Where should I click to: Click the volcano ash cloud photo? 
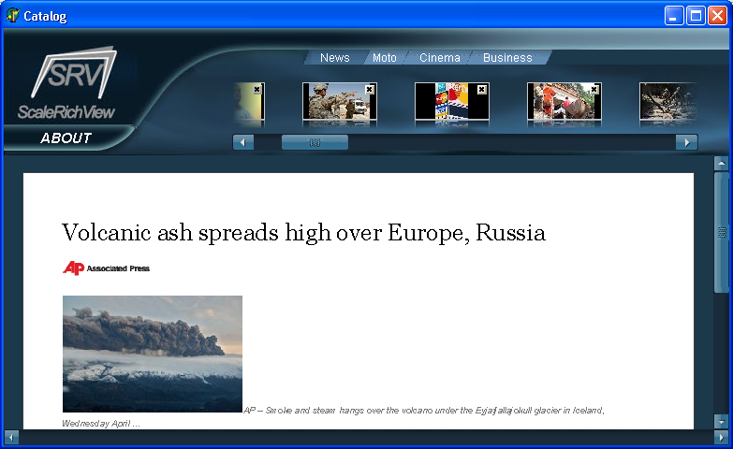pyautogui.click(x=152, y=354)
